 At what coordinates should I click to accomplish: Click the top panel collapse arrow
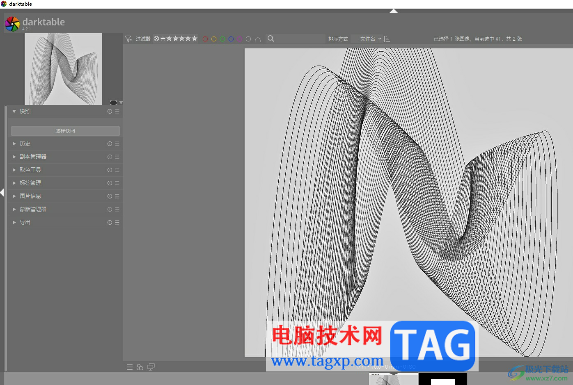394,11
